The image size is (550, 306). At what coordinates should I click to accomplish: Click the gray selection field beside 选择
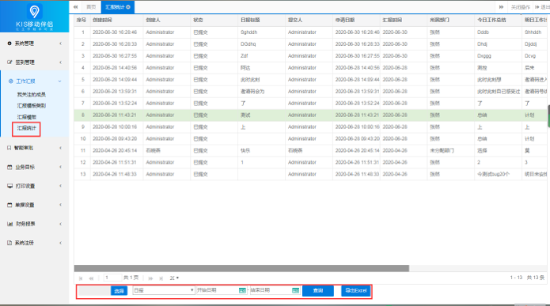click(94, 291)
